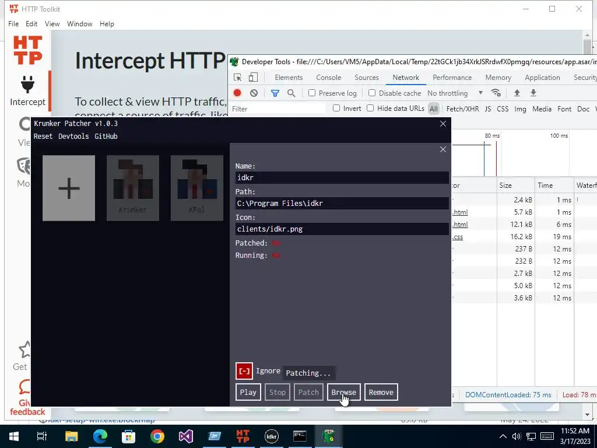This screenshot has height=448, width=597.
Task: Stop recording network log (red dot)
Action: point(237,93)
